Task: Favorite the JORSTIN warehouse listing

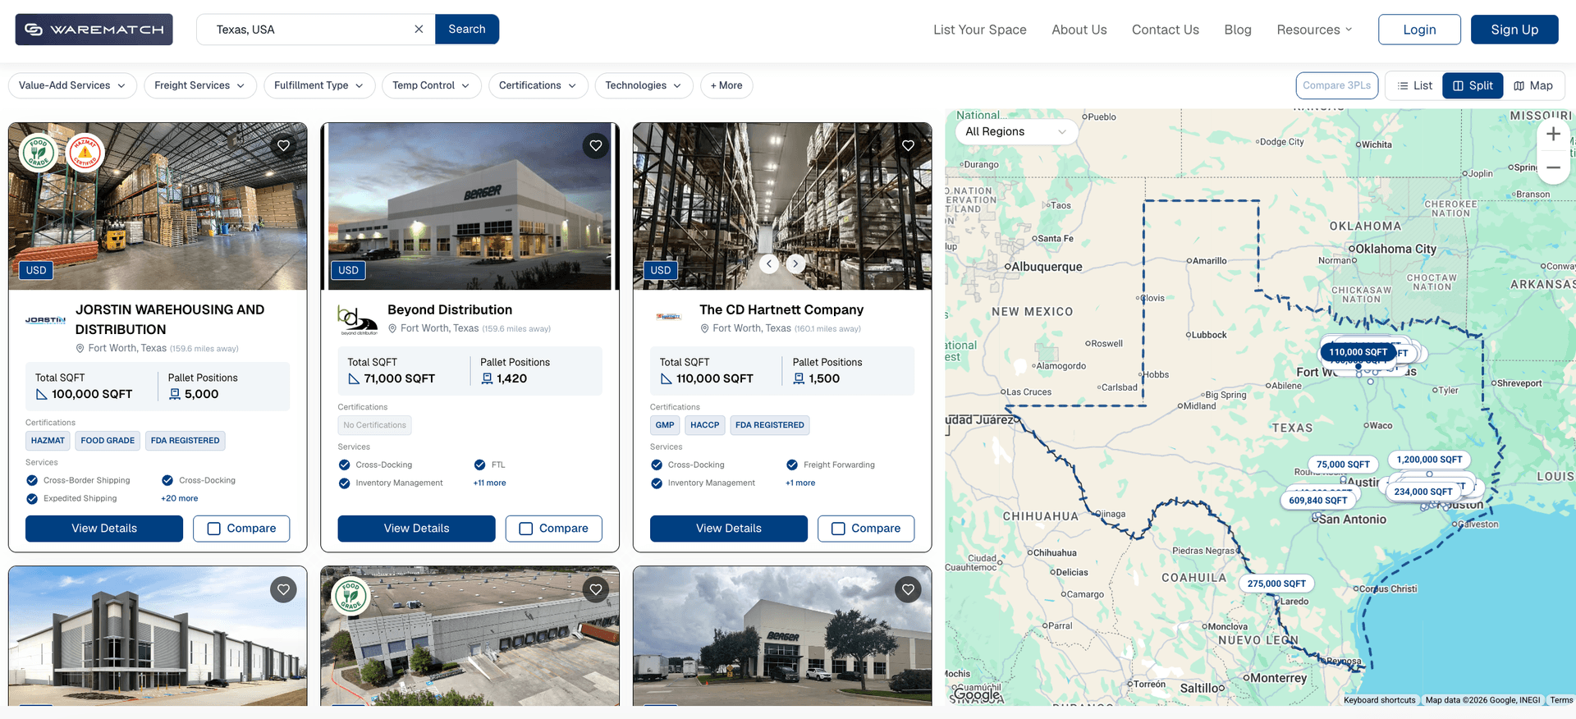Action: (x=283, y=146)
